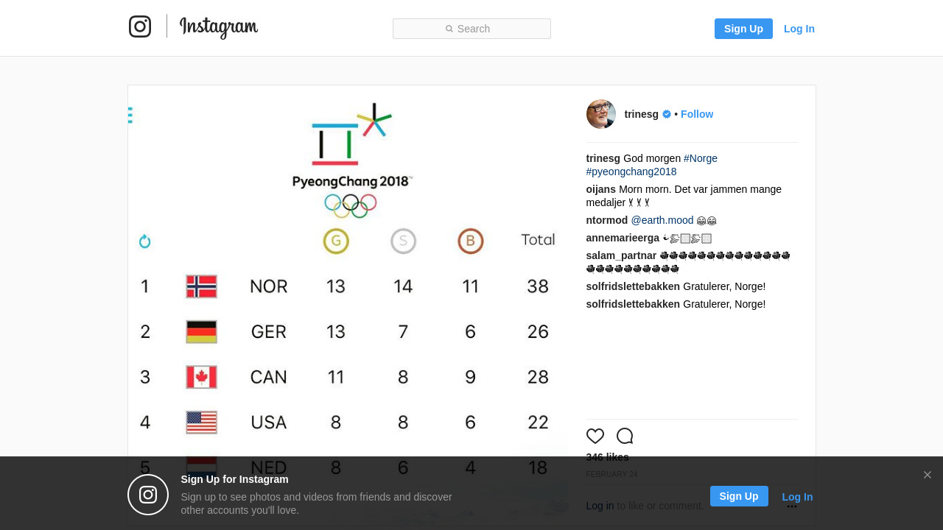Open the trinesg profile picture
Viewport: 943px width, 530px height.
[x=601, y=114]
